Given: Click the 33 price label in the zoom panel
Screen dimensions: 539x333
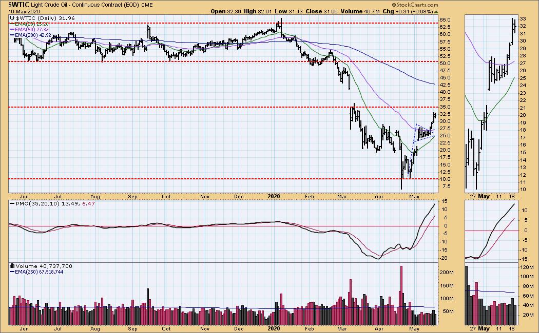Looking at the screenshot, I should click(x=523, y=18).
